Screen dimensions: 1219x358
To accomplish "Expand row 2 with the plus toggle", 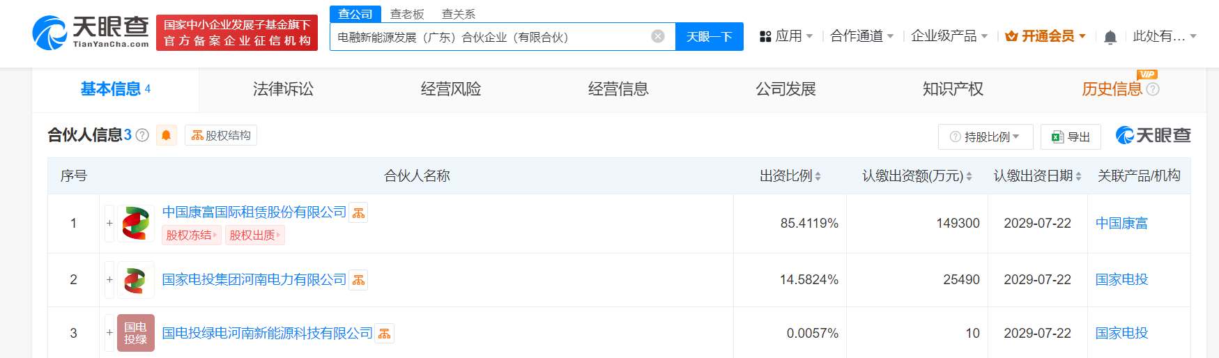I will click(109, 280).
